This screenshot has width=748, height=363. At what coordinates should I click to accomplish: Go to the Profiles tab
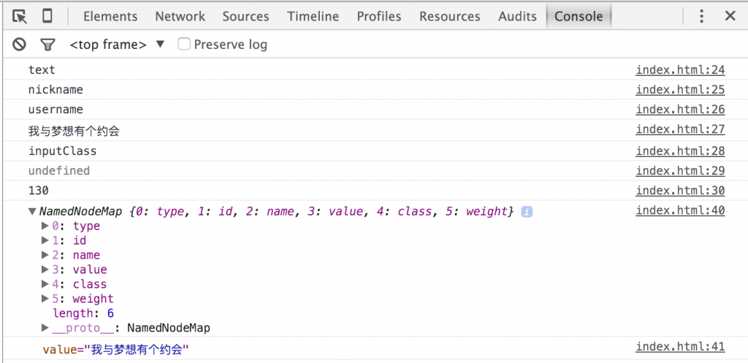click(x=379, y=16)
